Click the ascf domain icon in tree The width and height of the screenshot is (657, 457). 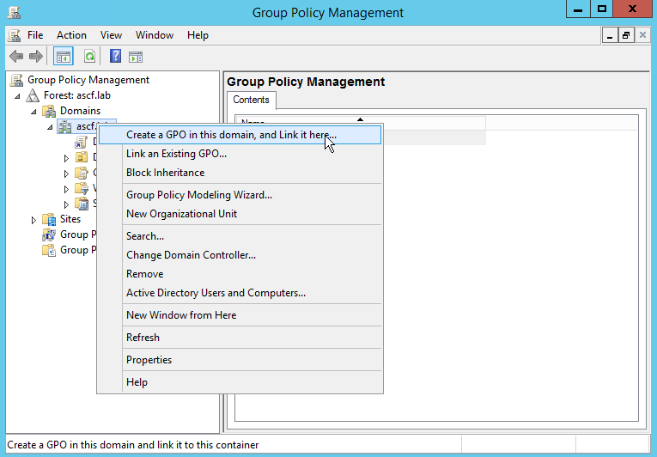[x=64, y=126]
